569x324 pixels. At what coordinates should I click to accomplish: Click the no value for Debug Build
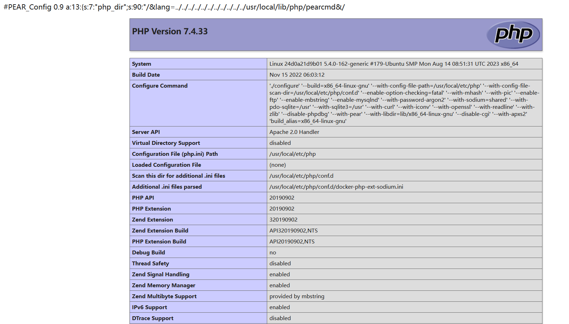(x=272, y=253)
